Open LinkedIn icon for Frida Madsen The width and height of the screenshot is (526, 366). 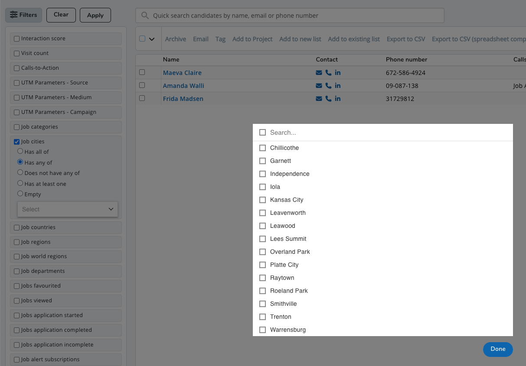338,99
